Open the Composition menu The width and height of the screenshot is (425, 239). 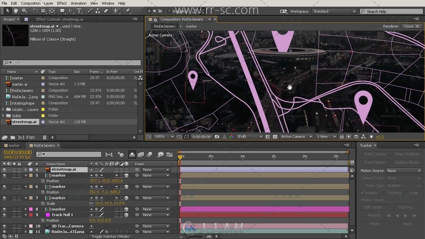pos(31,3)
